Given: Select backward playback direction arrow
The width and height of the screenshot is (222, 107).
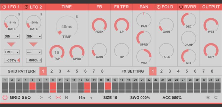Looking at the screenshot, I should (50, 98).
